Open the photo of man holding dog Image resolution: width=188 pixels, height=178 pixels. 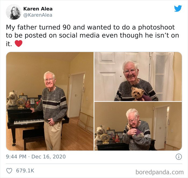tap(138, 77)
